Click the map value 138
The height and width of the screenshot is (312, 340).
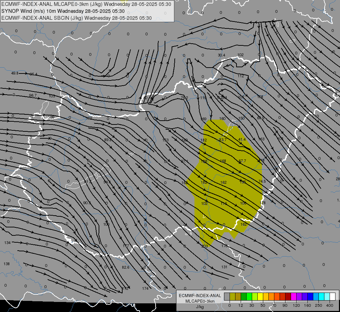[x=7, y=264]
